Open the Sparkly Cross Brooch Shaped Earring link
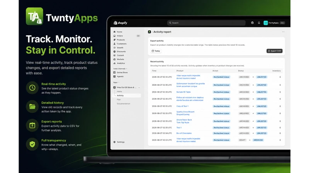 point(185,113)
